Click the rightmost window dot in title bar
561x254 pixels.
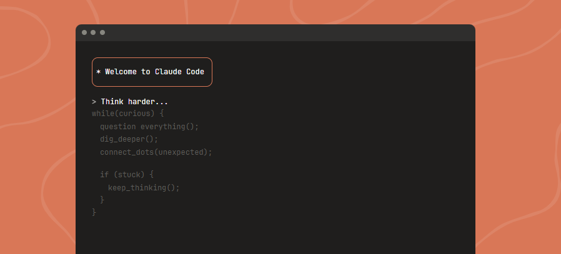click(x=102, y=32)
